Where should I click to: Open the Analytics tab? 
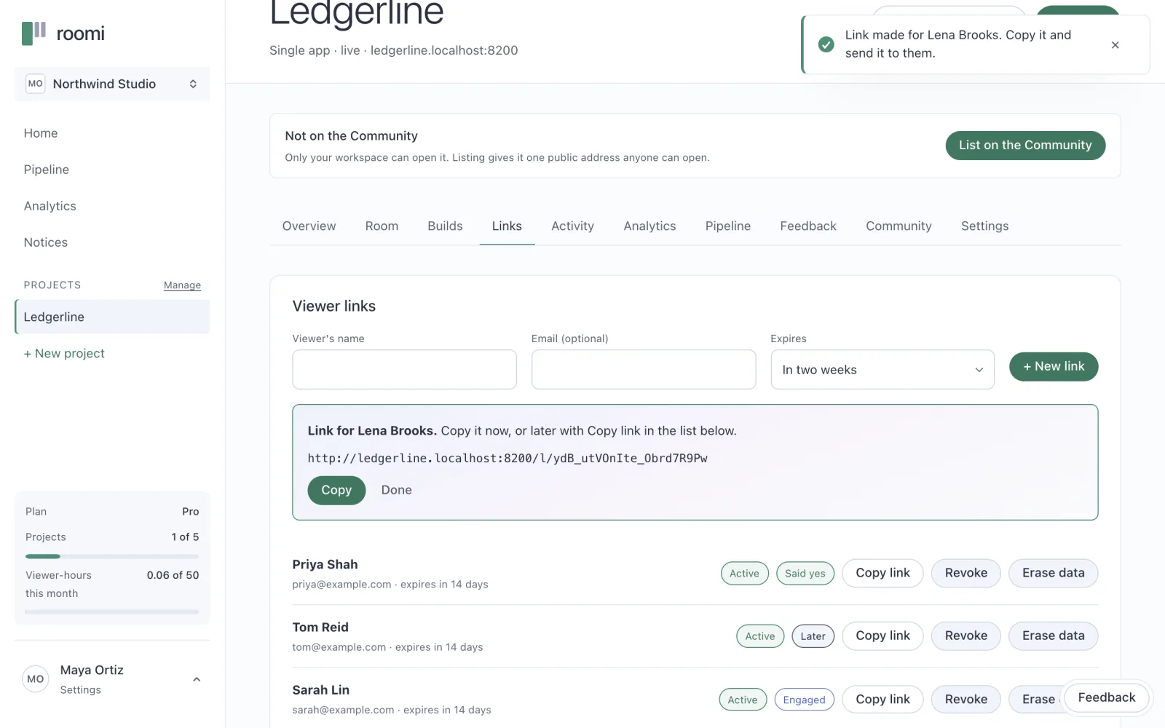pos(649,226)
